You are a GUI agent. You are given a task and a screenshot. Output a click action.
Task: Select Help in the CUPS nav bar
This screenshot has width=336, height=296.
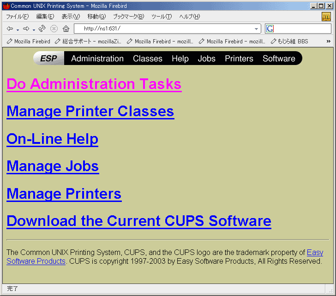tap(180, 59)
